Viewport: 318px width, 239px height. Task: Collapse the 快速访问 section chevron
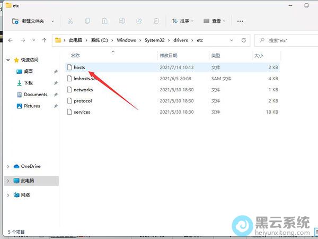7,60
